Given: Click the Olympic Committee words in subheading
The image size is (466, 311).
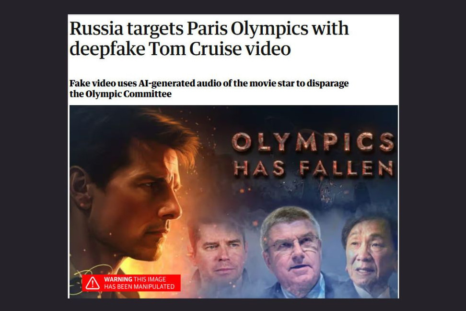Looking at the screenshot, I should click(128, 94).
